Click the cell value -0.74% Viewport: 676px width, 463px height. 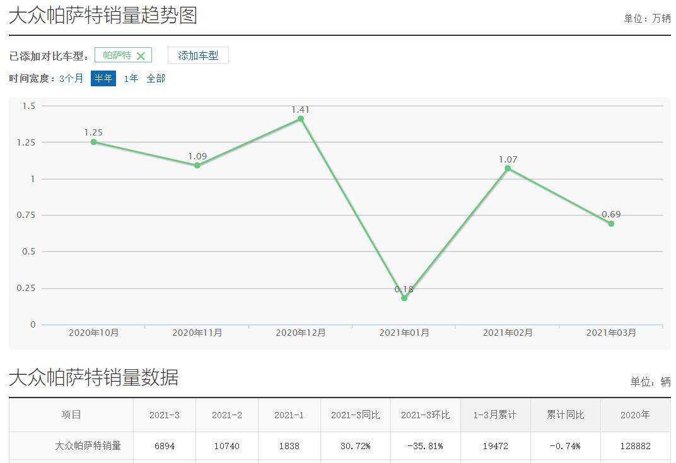[565, 446]
